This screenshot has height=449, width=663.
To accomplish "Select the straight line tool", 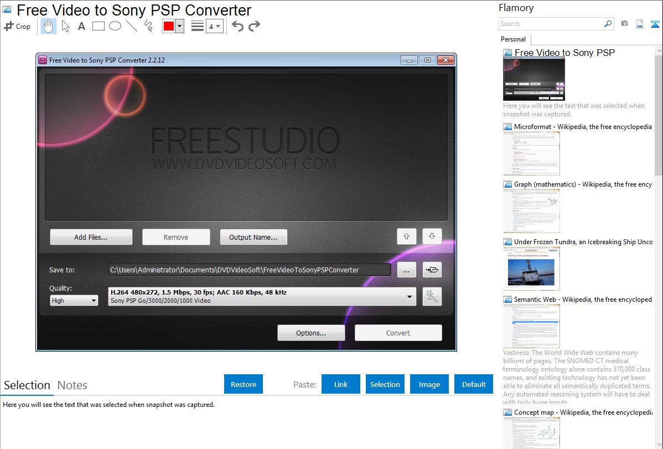I will 132,26.
